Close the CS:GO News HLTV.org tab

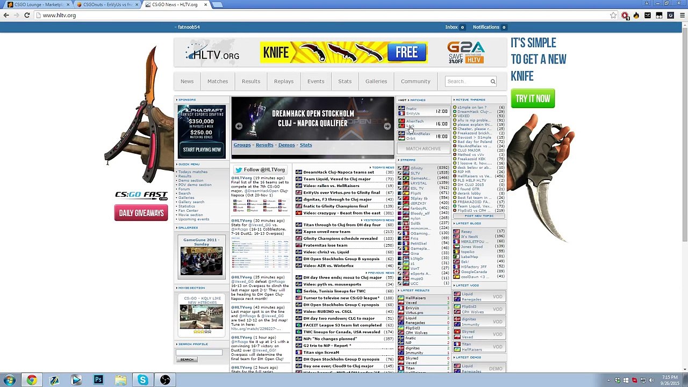(205, 4)
